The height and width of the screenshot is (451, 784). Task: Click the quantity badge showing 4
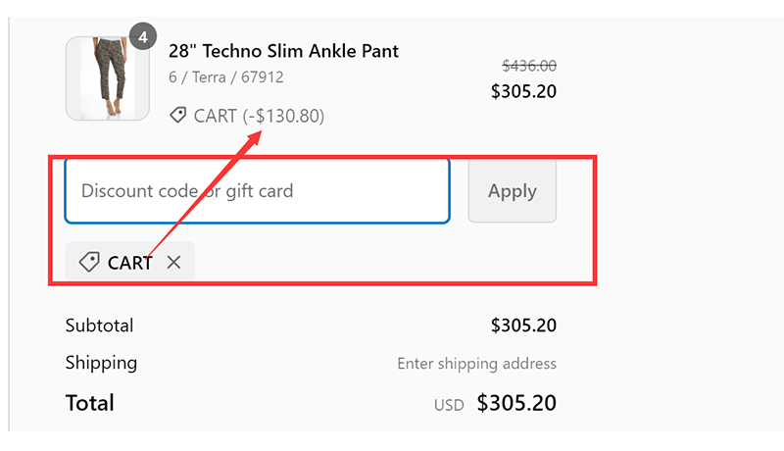tap(143, 37)
